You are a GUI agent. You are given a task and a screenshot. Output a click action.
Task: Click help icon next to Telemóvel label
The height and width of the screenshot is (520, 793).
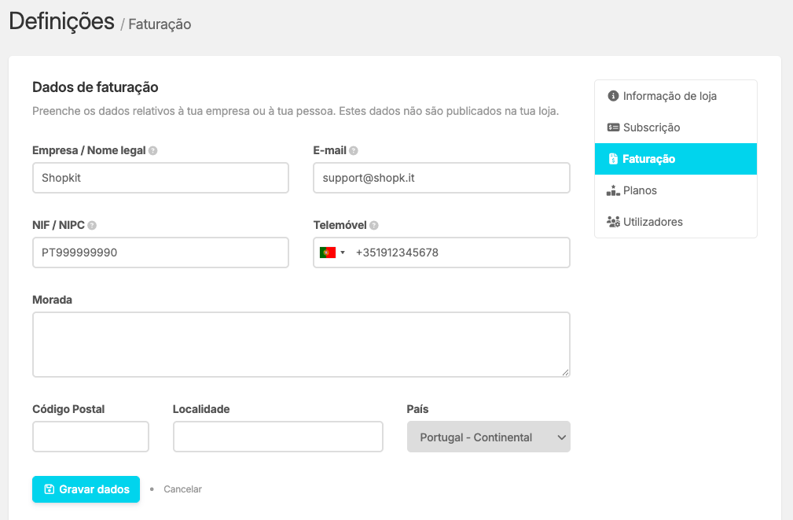click(x=374, y=226)
